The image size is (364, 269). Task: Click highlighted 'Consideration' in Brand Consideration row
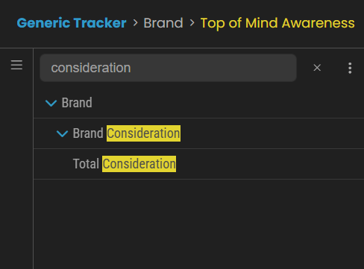[x=143, y=133]
